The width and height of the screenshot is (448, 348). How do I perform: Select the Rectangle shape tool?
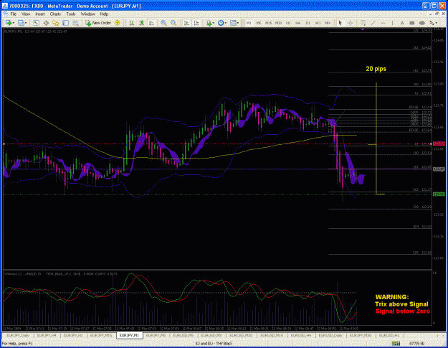[x=411, y=23]
